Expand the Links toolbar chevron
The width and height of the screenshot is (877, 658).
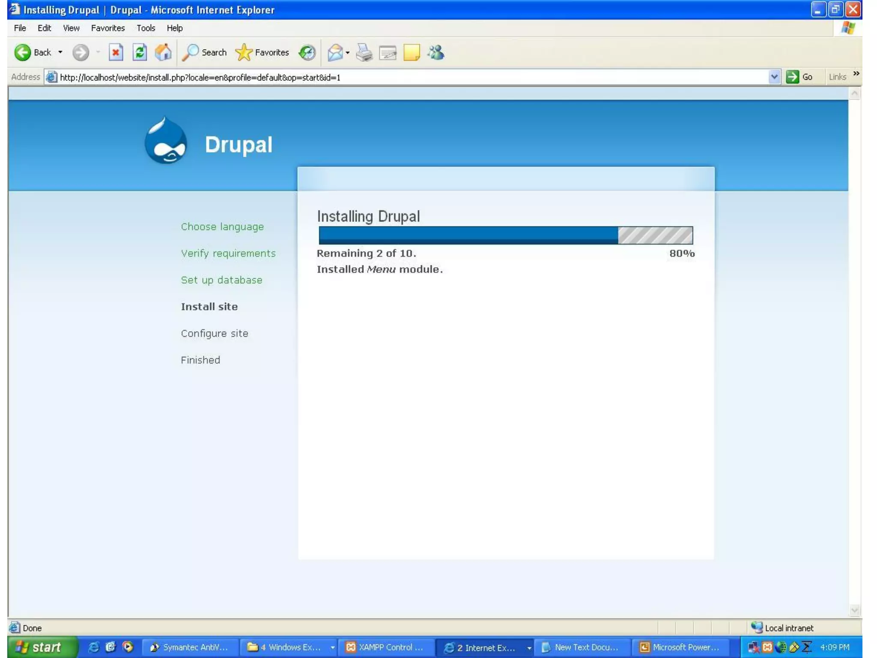click(856, 74)
